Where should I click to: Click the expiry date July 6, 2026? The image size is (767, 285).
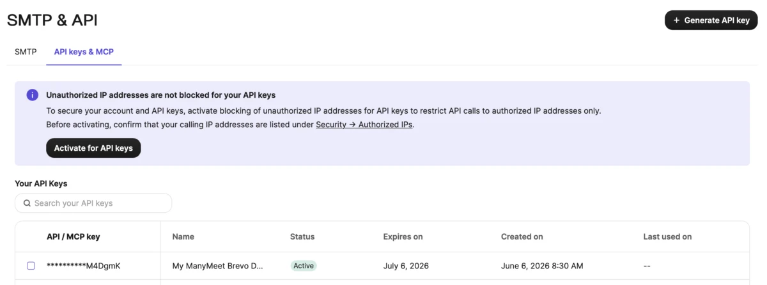(x=406, y=266)
